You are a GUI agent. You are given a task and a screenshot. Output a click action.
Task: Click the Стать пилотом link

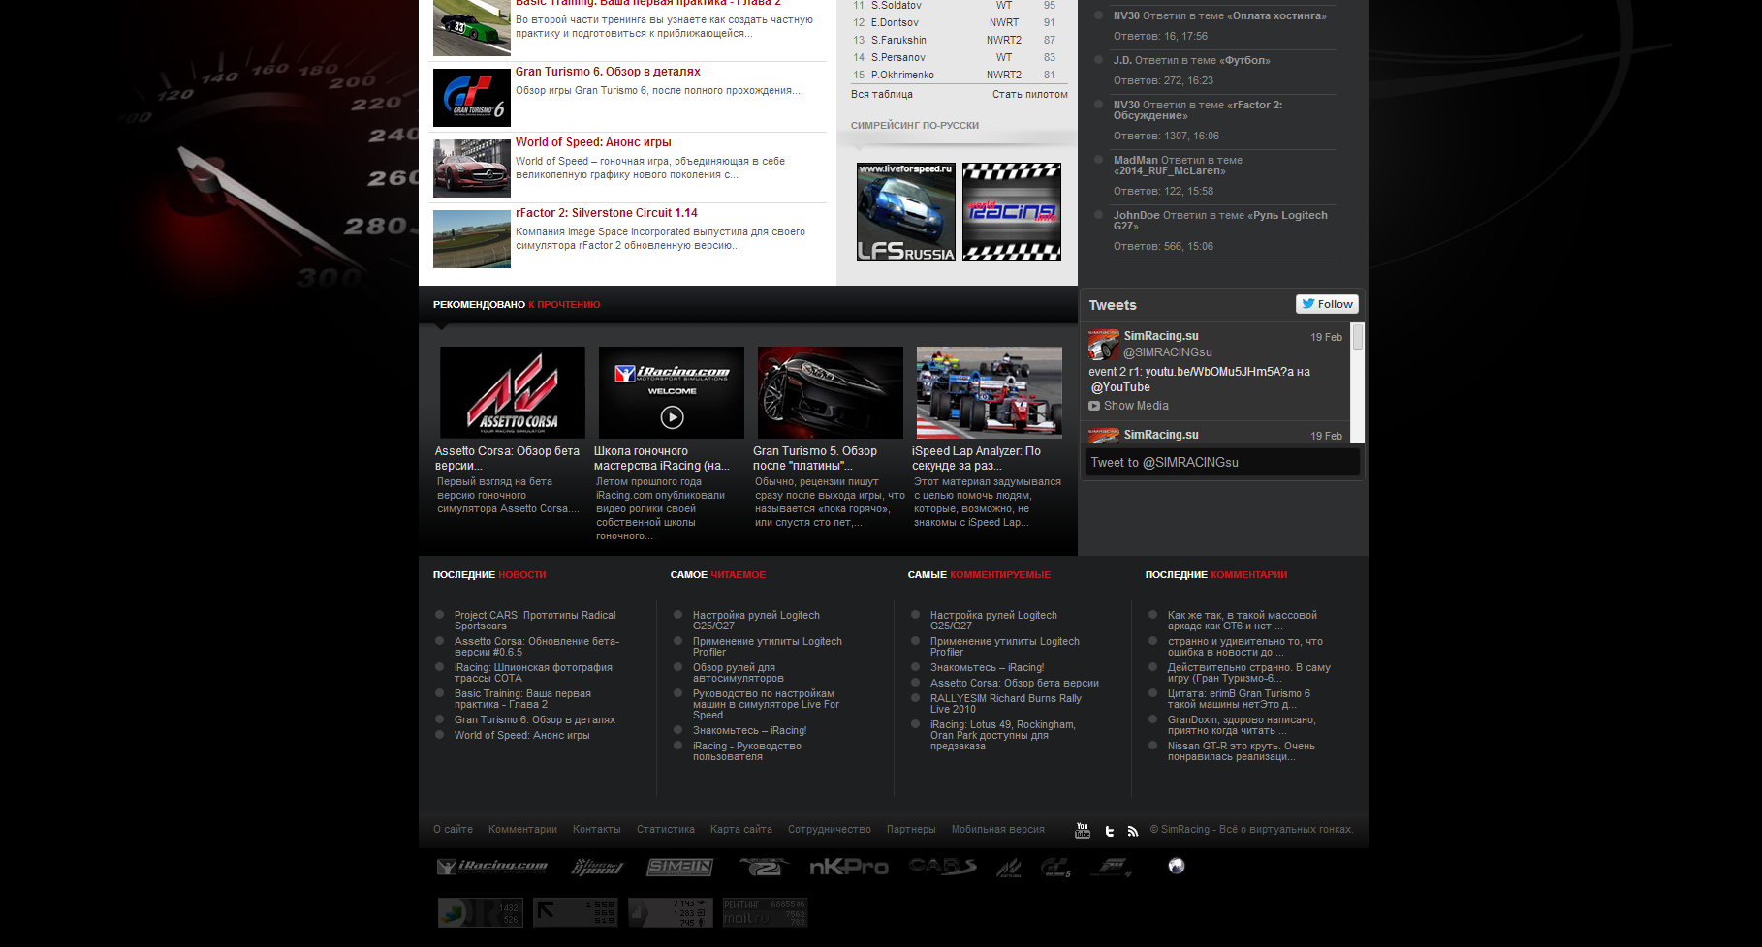pyautogui.click(x=1029, y=95)
